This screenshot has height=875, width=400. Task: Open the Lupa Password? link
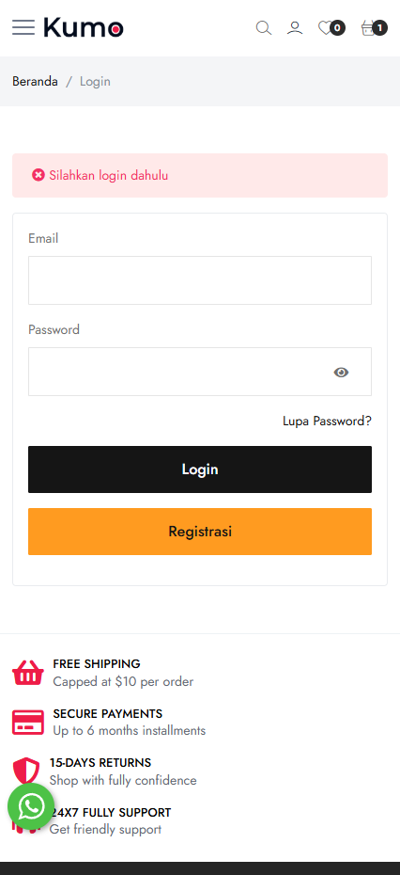pyautogui.click(x=327, y=421)
